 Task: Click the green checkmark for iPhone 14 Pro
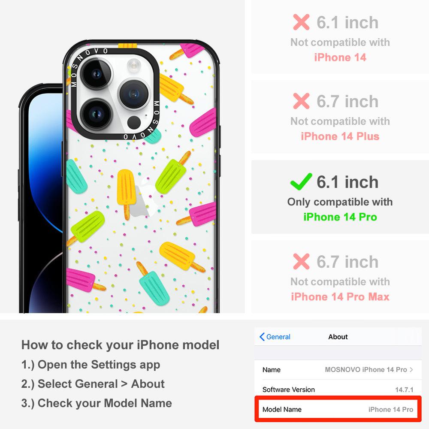coord(301,181)
